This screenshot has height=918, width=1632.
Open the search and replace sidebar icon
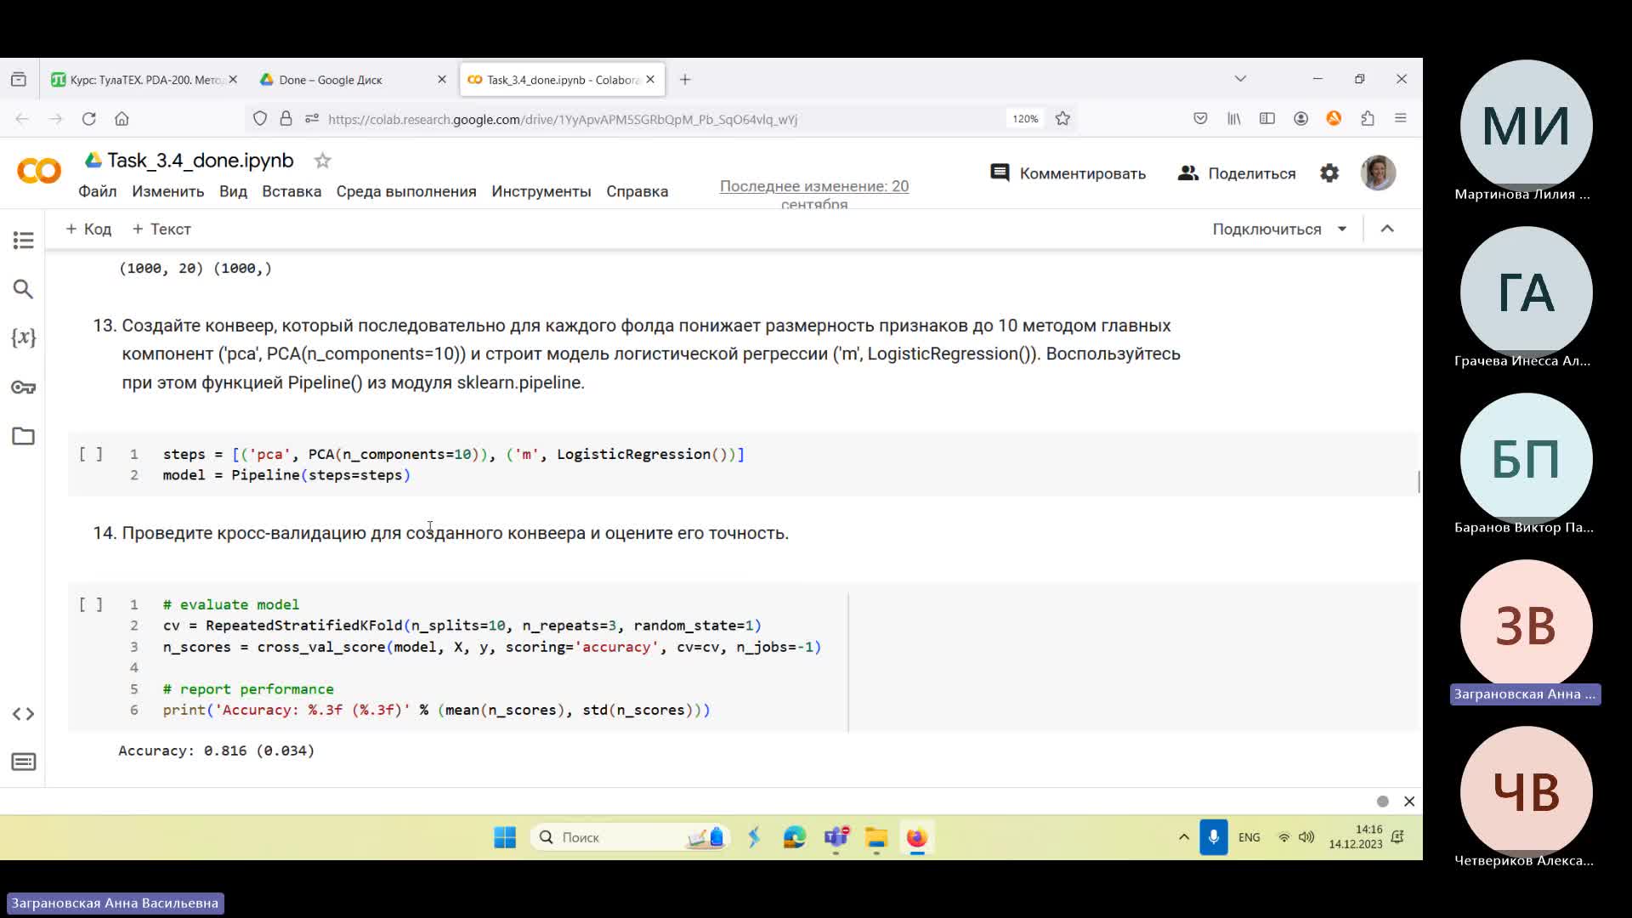coord(24,289)
